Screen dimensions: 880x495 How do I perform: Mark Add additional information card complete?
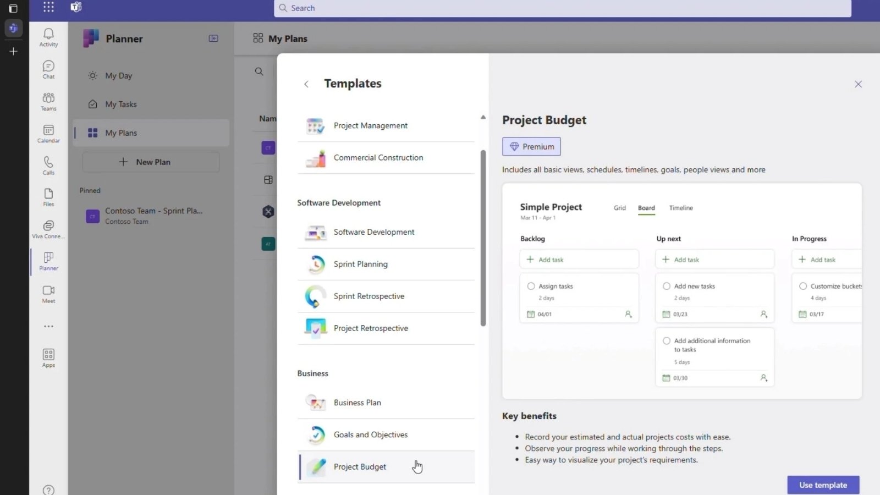pos(667,340)
